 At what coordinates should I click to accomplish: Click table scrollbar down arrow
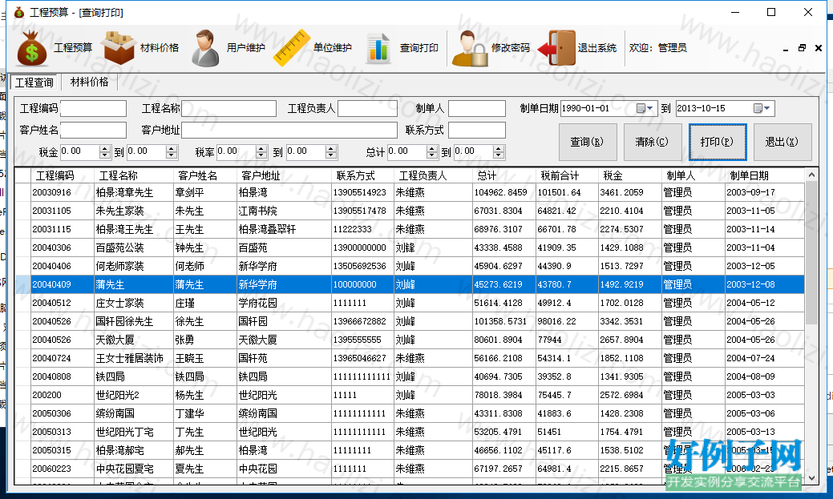(x=811, y=477)
